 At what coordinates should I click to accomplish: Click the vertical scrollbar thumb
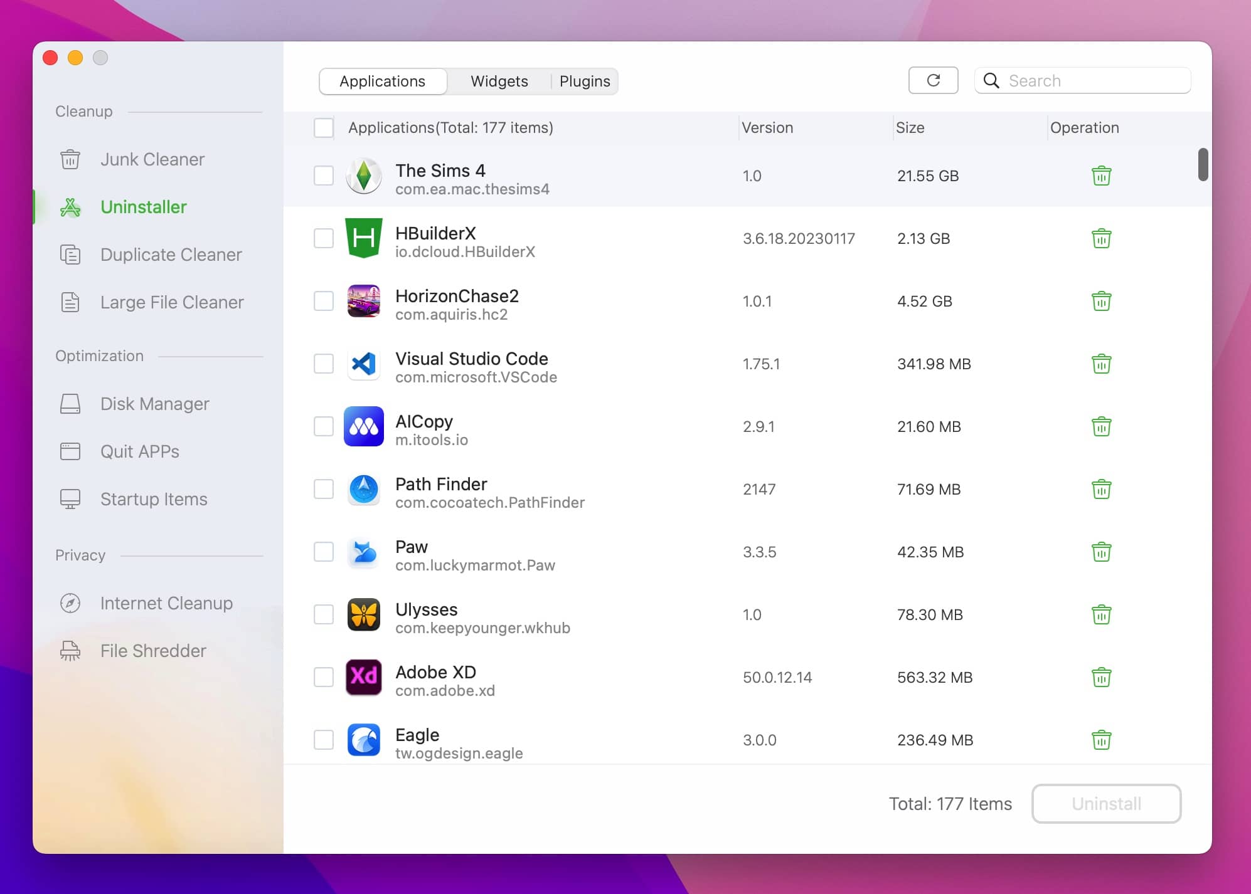point(1203,164)
